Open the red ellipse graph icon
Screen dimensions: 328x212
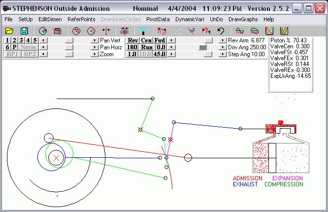[x=254, y=31]
